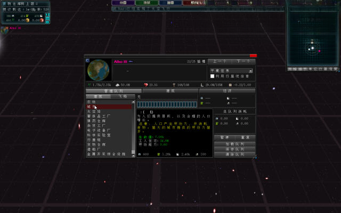Open the 平衡世界 governor type dropdown
The height and width of the screenshot is (213, 341).
tap(231, 71)
